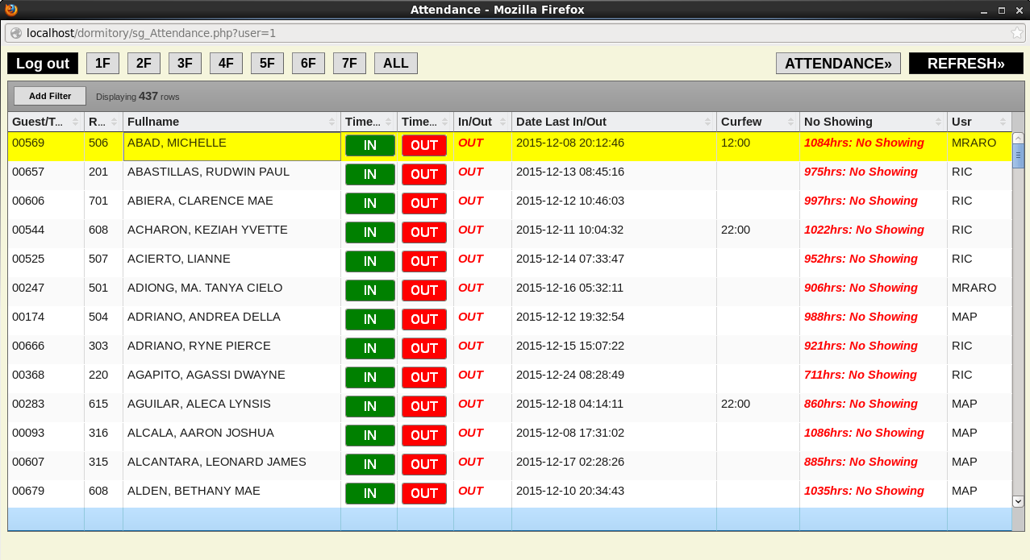
Task: Sort by the In/Out column header
Action: pyautogui.click(x=475, y=122)
